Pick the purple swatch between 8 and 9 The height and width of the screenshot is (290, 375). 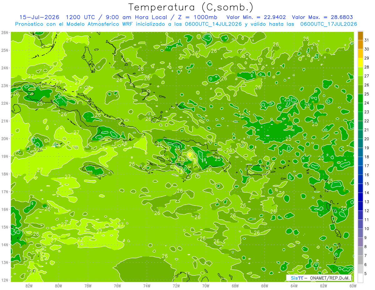360,242
